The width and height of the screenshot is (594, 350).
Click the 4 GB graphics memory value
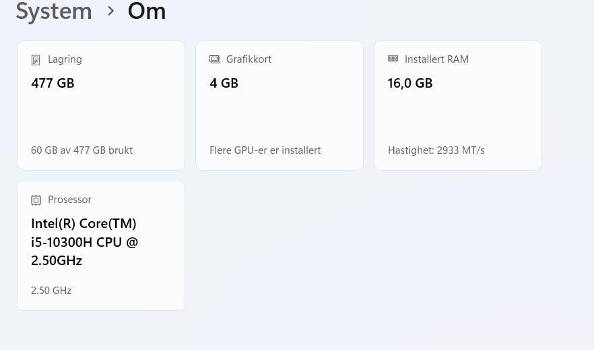[x=224, y=84]
